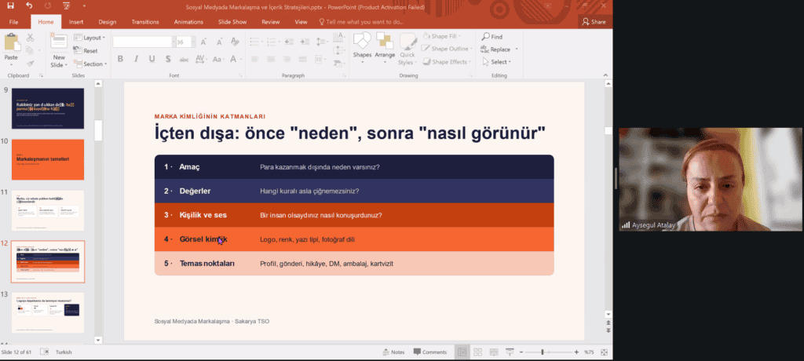This screenshot has width=804, height=361.
Task: Open Shape Effects dropdown
Action: point(446,62)
